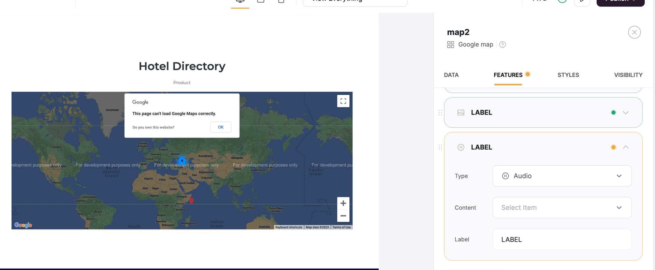Click the Google logo on the map

pyautogui.click(x=23, y=225)
